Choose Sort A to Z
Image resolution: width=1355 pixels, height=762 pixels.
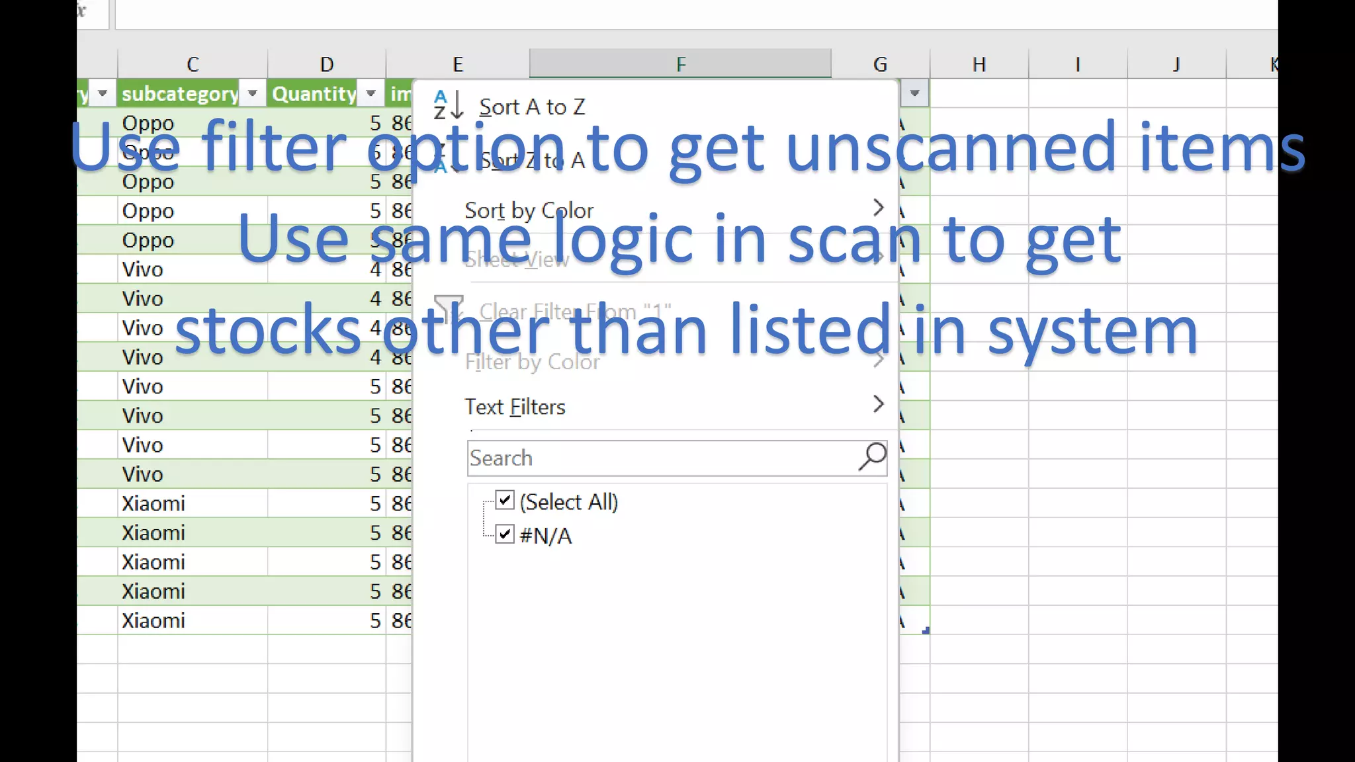pyautogui.click(x=532, y=106)
